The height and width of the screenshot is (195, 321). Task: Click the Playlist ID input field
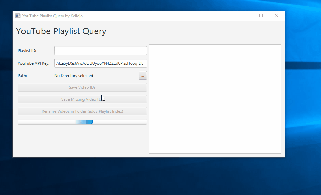coord(100,50)
